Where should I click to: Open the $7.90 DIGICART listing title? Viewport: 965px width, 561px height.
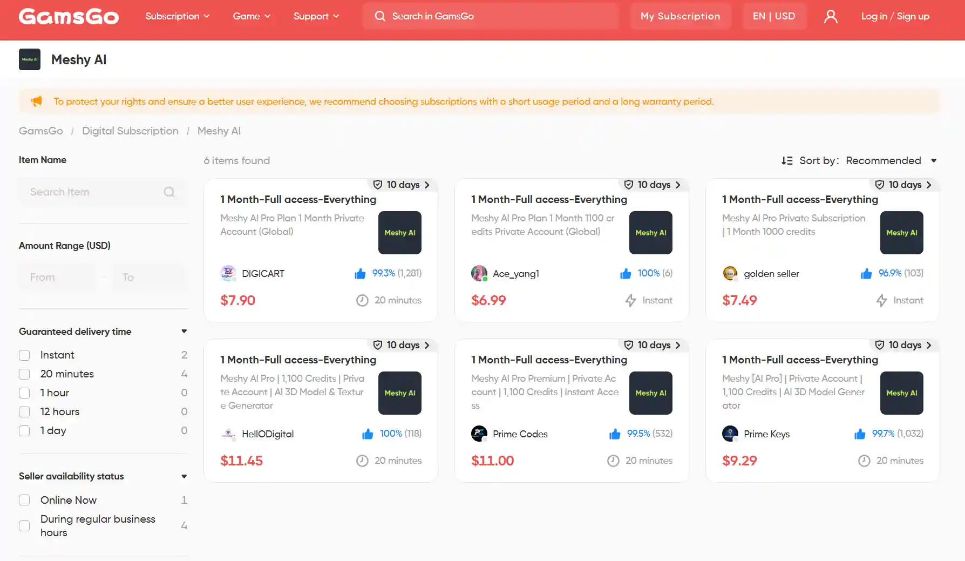[298, 199]
